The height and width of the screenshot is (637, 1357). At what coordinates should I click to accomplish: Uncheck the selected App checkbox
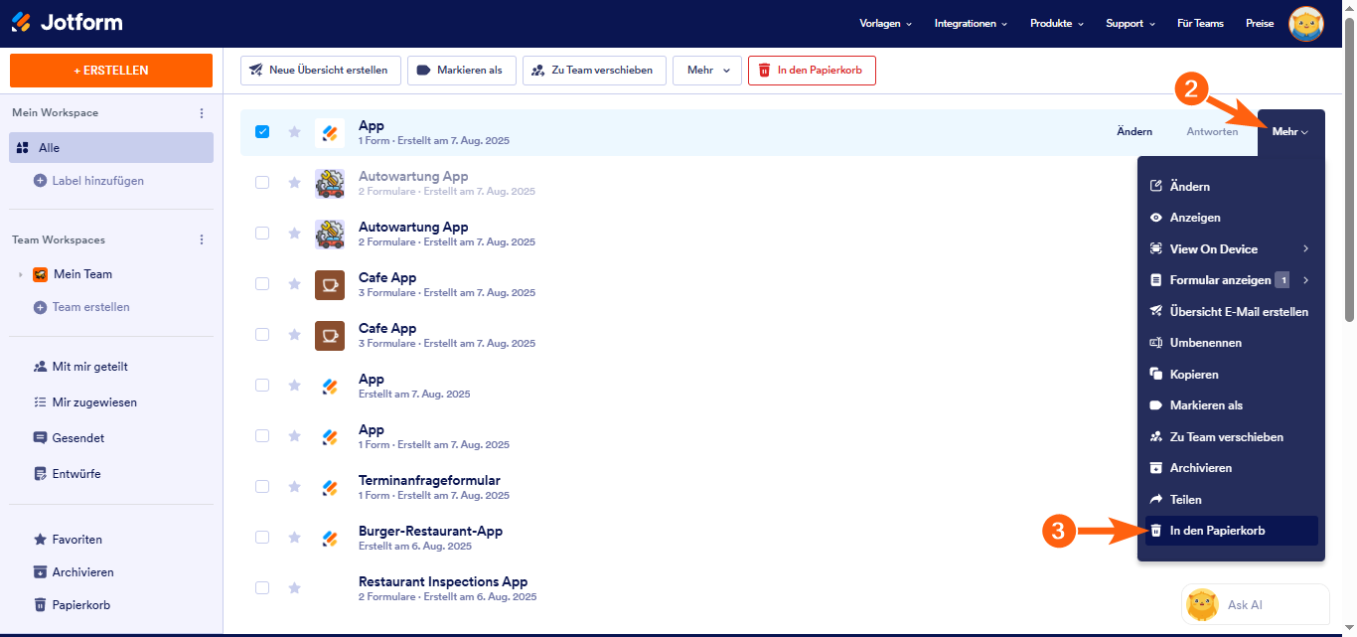tap(262, 131)
